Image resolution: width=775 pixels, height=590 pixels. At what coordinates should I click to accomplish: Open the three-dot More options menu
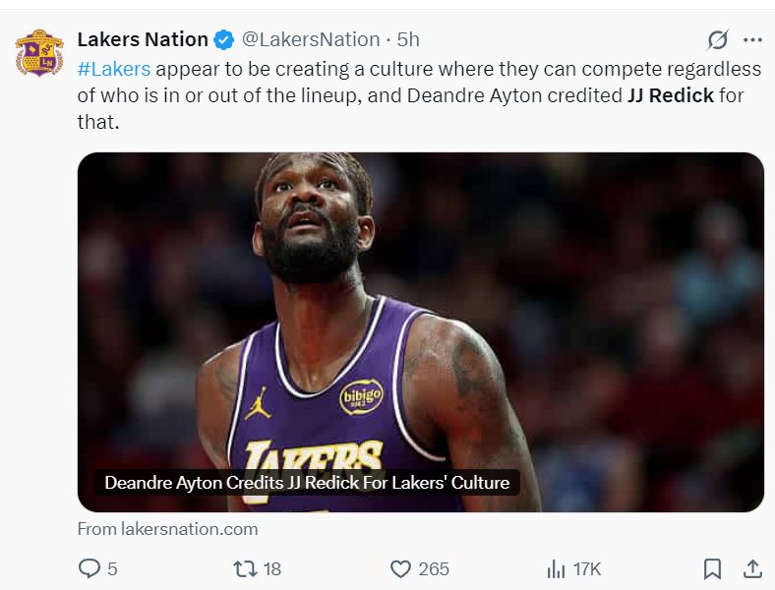click(752, 40)
